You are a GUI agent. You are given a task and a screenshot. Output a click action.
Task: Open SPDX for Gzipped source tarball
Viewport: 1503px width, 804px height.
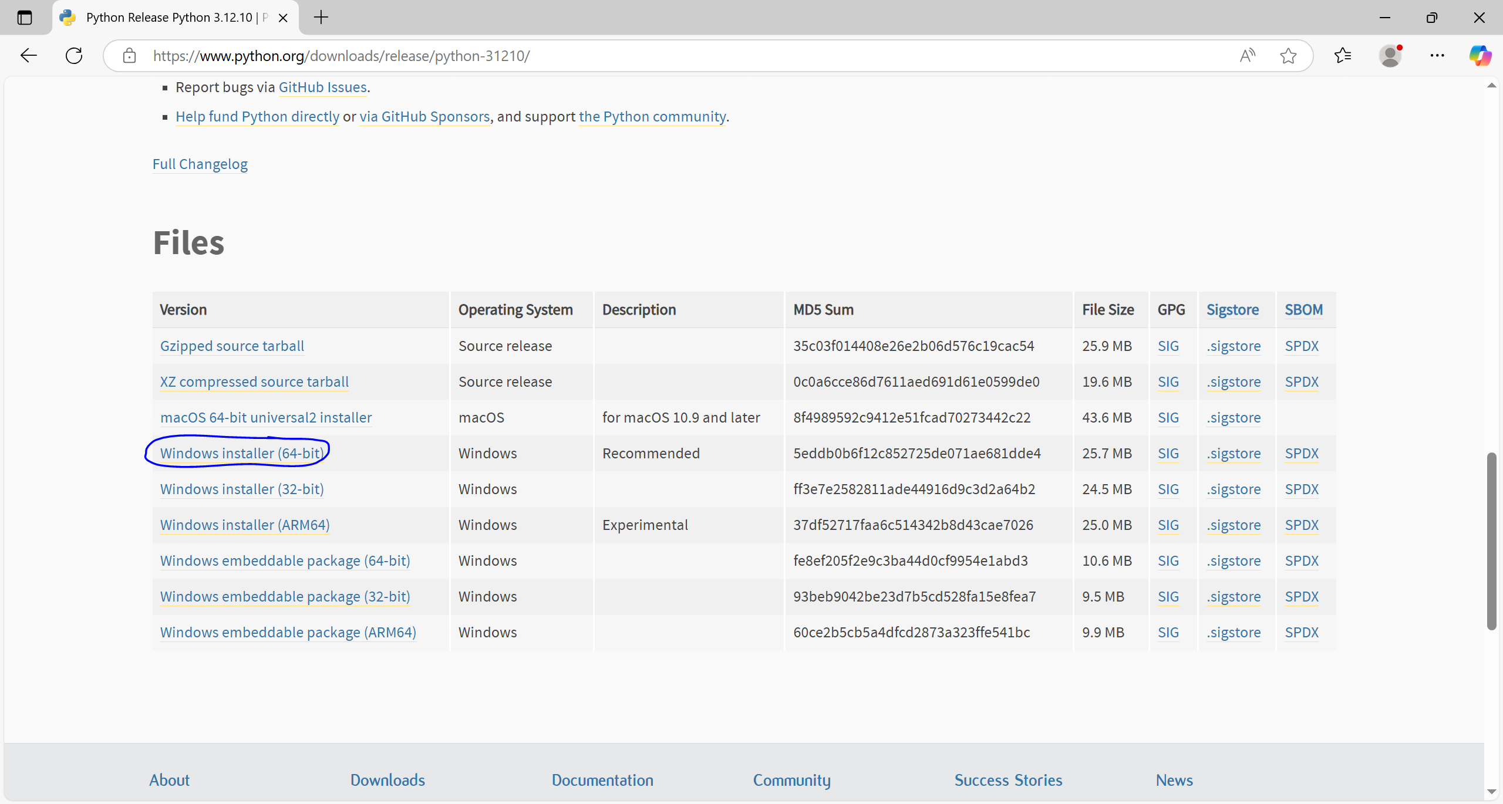click(1302, 346)
